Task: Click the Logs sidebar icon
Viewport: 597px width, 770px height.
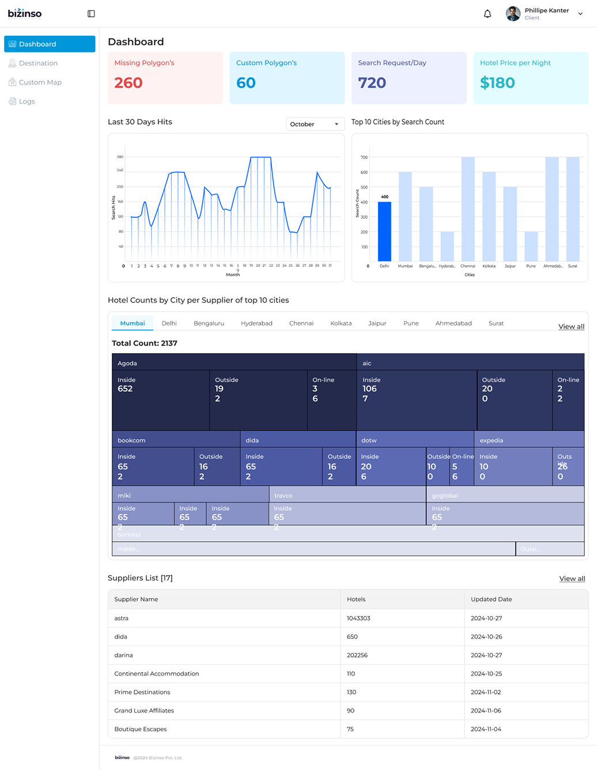Action: click(12, 101)
